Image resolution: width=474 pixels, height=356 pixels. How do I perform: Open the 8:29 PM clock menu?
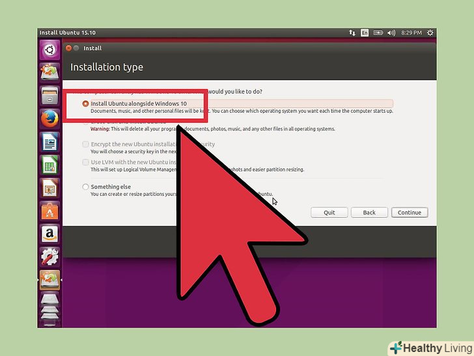pos(411,33)
